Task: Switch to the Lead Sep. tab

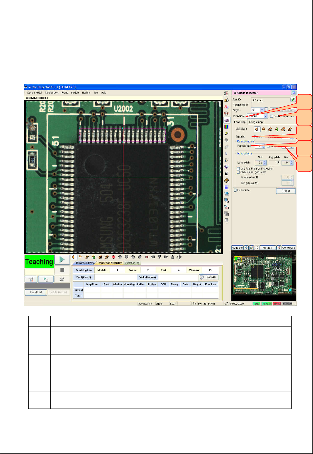Action: 240,122
